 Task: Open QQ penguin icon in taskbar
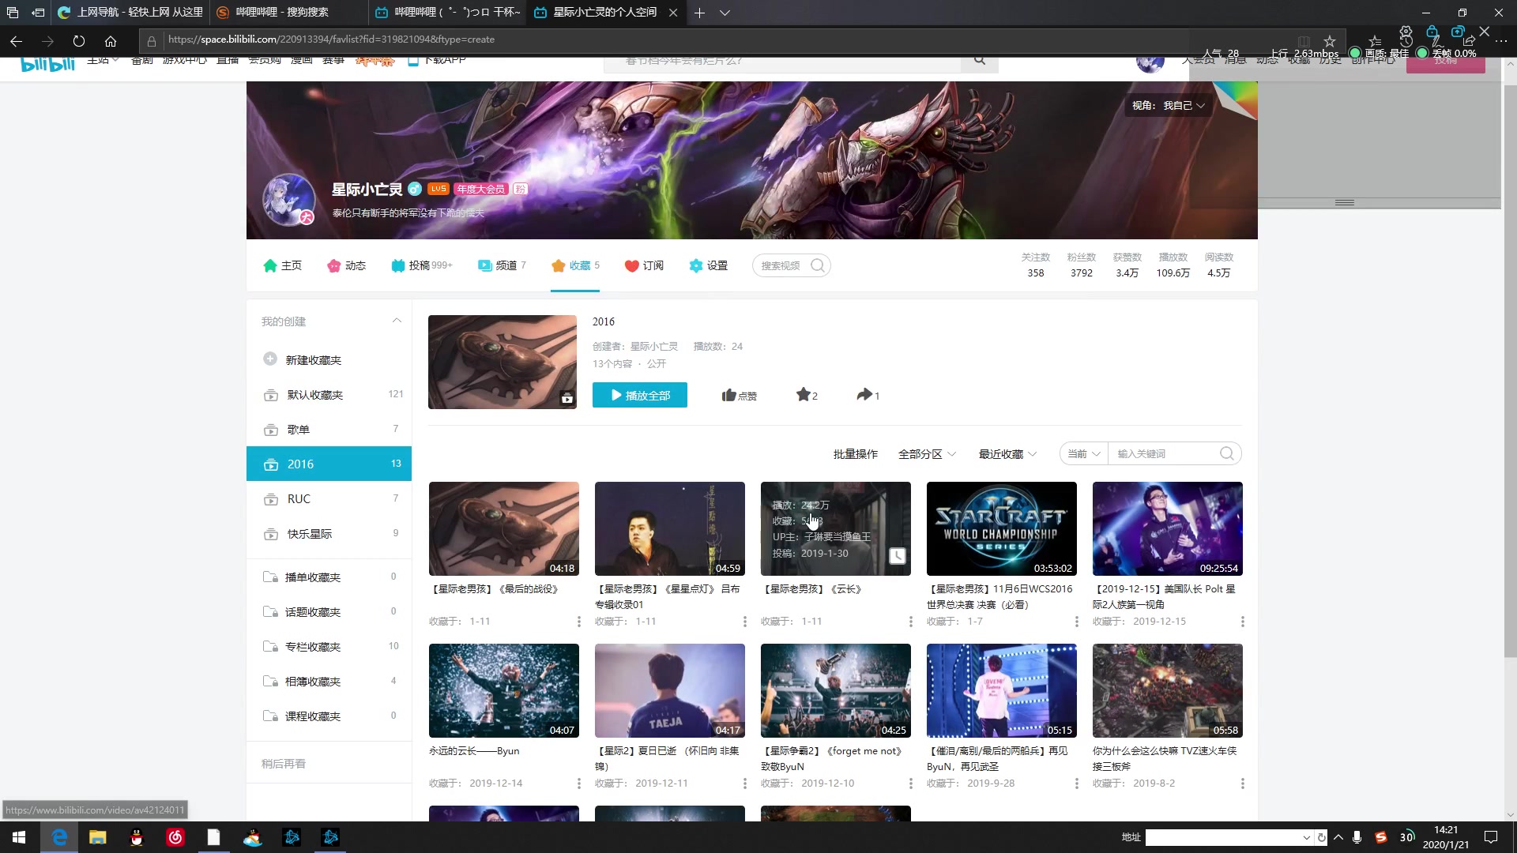tap(136, 837)
